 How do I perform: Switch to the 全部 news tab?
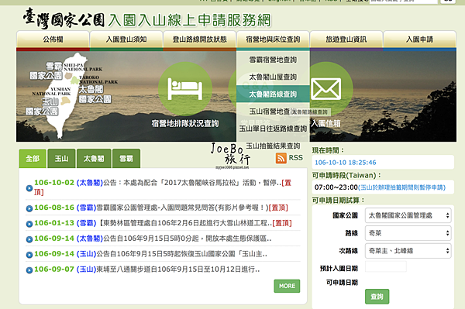[x=33, y=159]
